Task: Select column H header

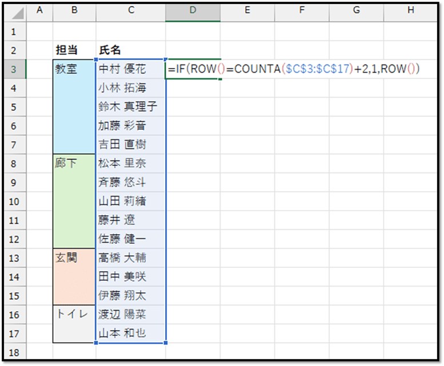Action: coord(410,11)
